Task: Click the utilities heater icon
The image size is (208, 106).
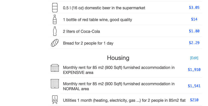Action: tap(55, 100)
